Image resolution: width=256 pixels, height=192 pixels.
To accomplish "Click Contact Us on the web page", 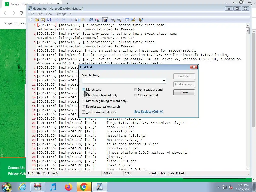I will [16, 168].
